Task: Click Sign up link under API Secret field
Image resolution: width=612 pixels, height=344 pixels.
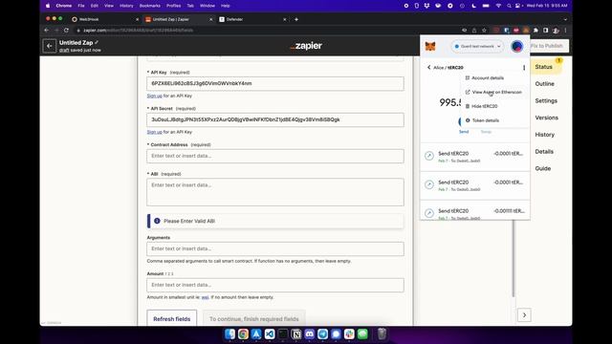Action: pyautogui.click(x=154, y=132)
